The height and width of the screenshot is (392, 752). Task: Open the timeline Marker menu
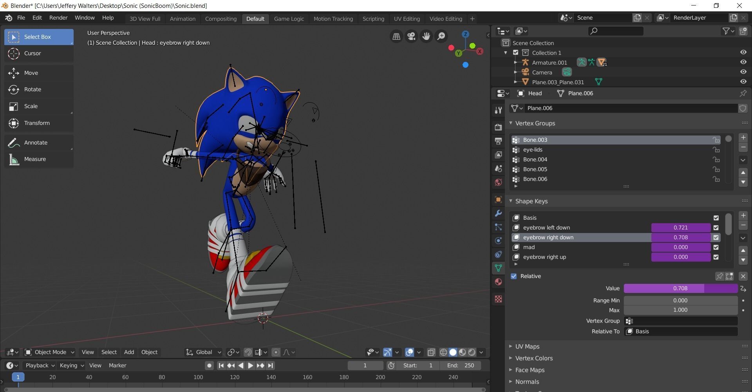coord(117,365)
